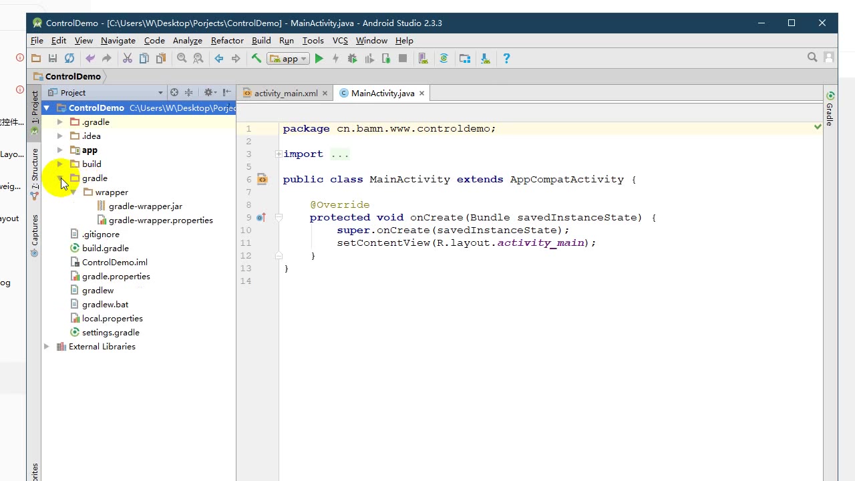Click the Search Everywhere magnifier icon

pyautogui.click(x=812, y=57)
